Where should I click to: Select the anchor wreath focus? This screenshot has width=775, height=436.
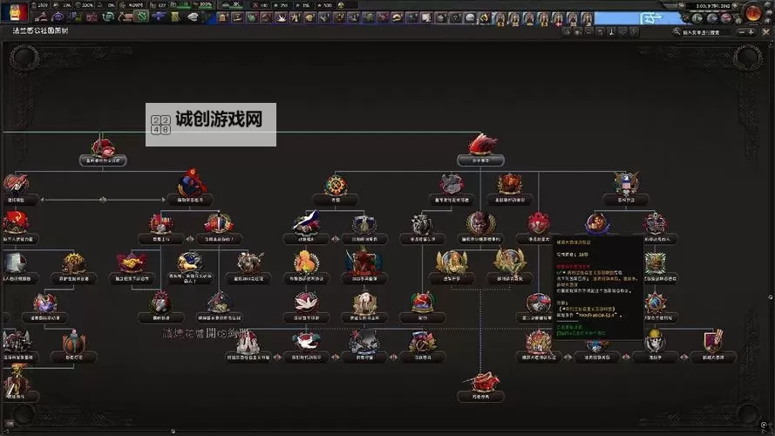[x=655, y=228]
